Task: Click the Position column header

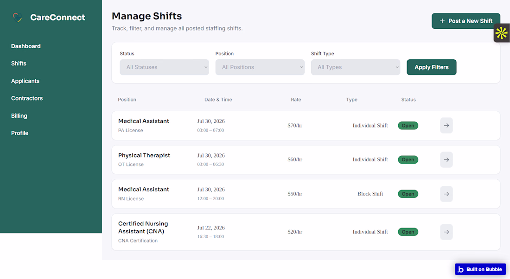Action: 127,100
